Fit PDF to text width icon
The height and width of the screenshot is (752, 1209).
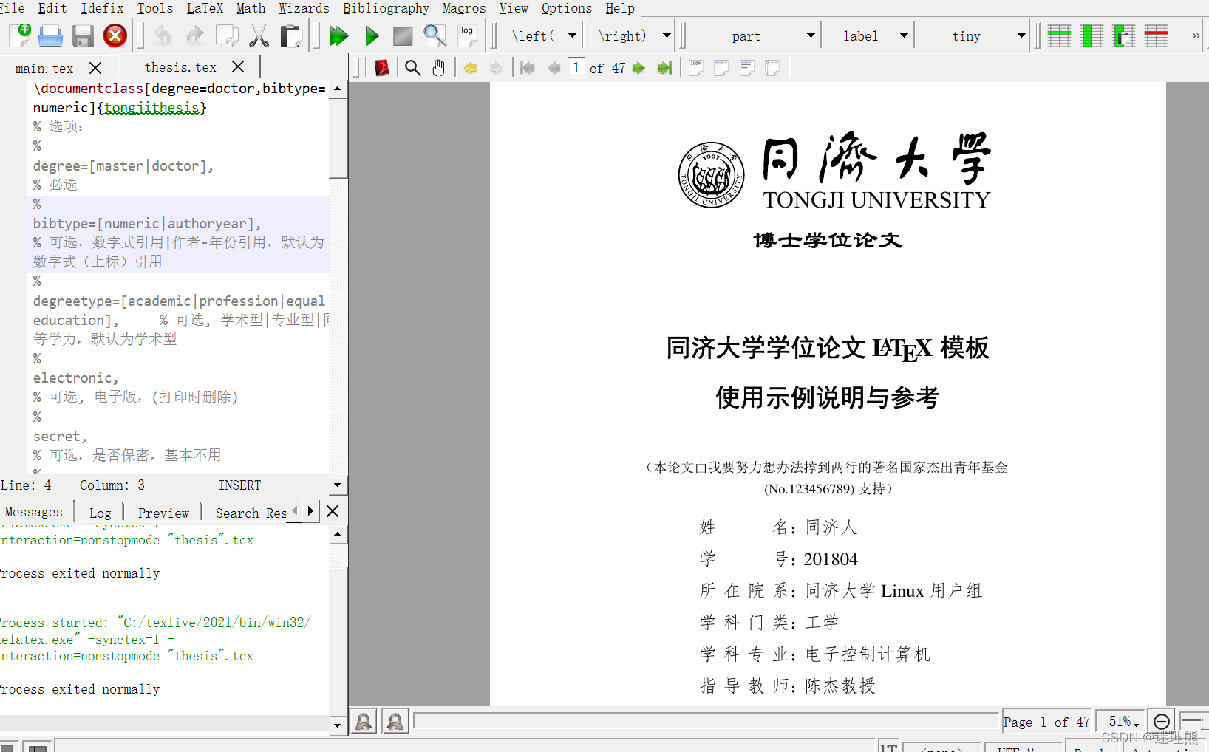(747, 68)
